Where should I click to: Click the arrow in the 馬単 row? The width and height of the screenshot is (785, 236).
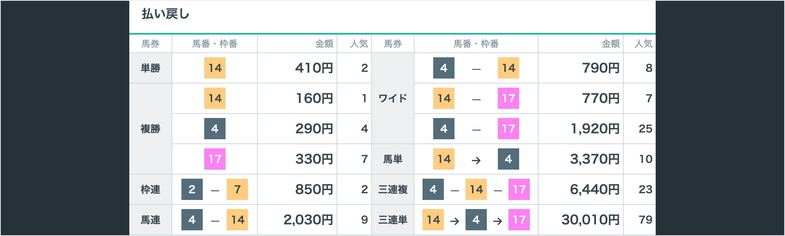(476, 160)
